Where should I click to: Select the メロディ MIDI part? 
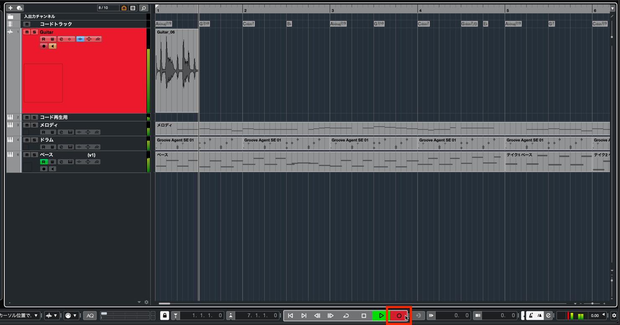click(382, 129)
